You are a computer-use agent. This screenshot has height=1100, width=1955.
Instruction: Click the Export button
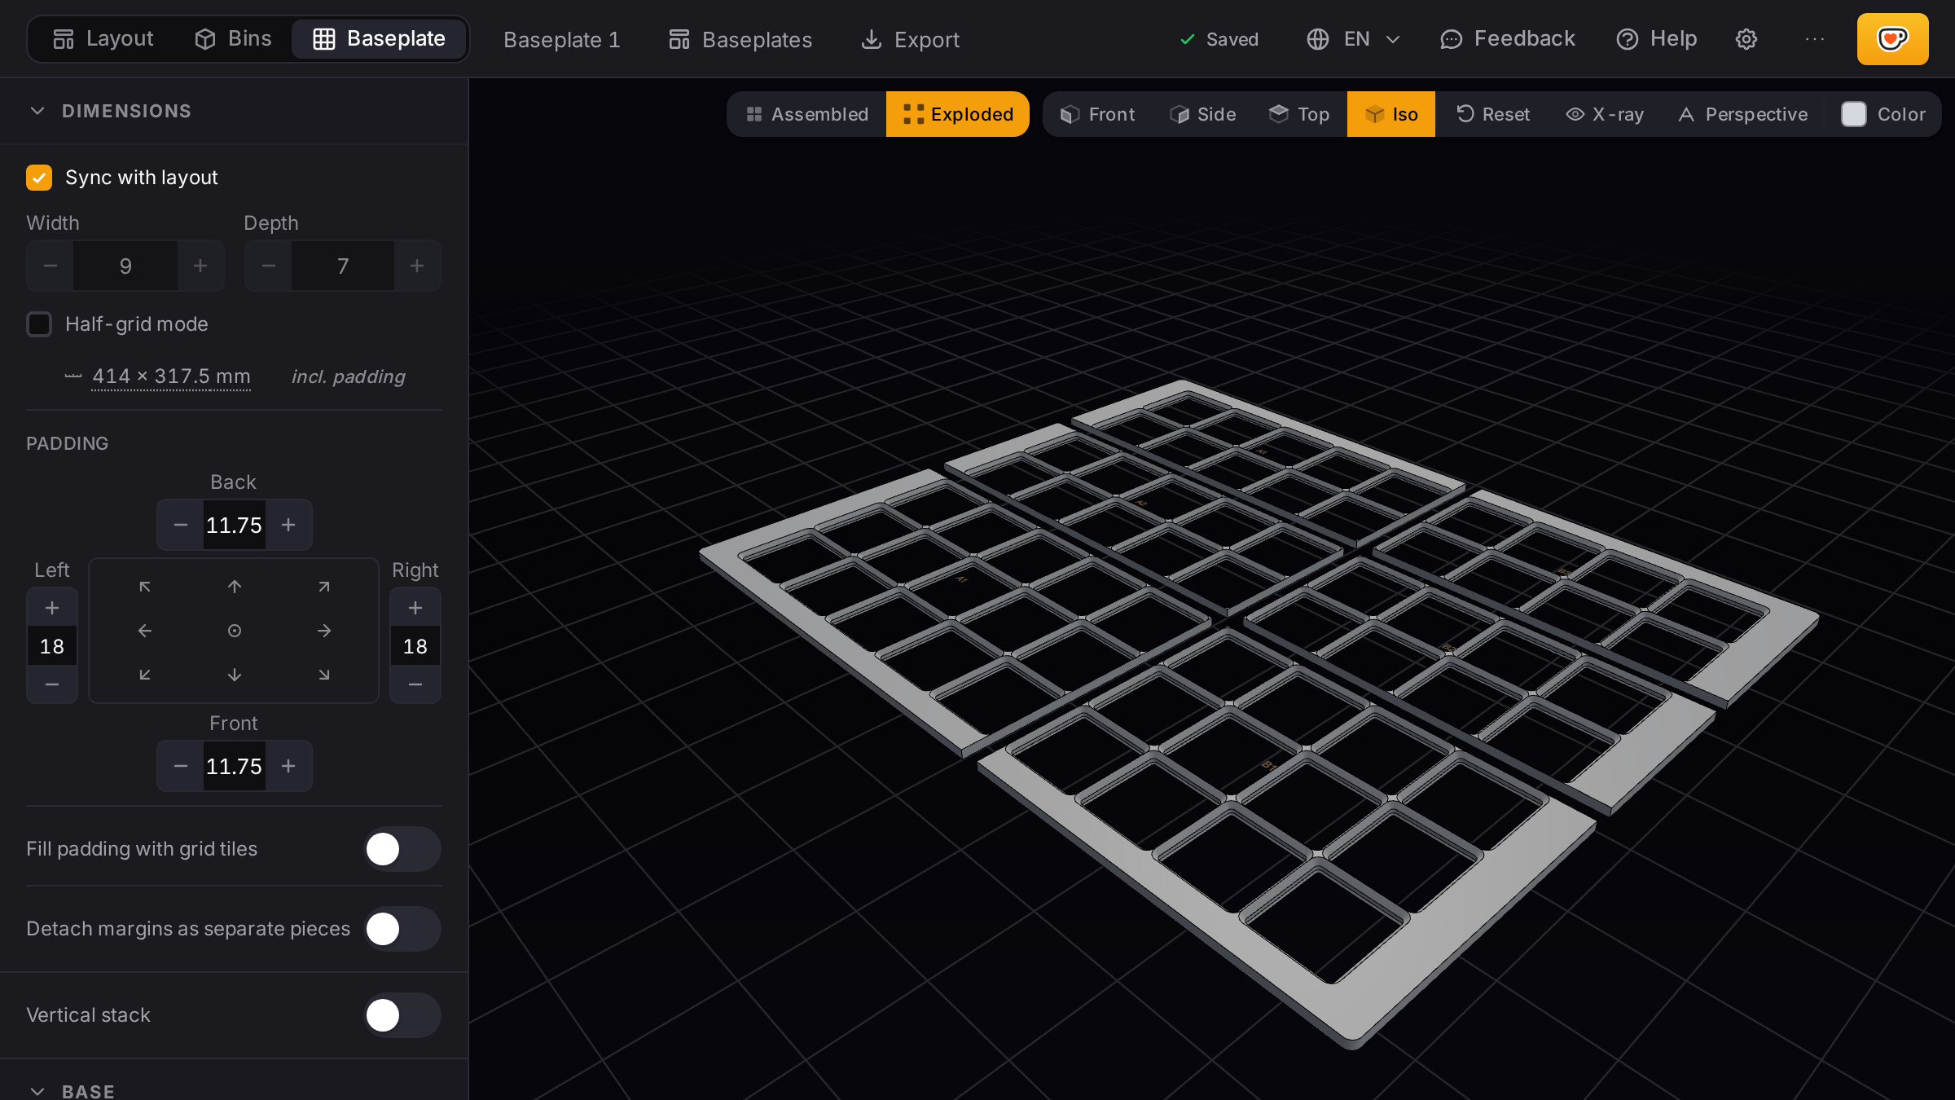pyautogui.click(x=911, y=39)
